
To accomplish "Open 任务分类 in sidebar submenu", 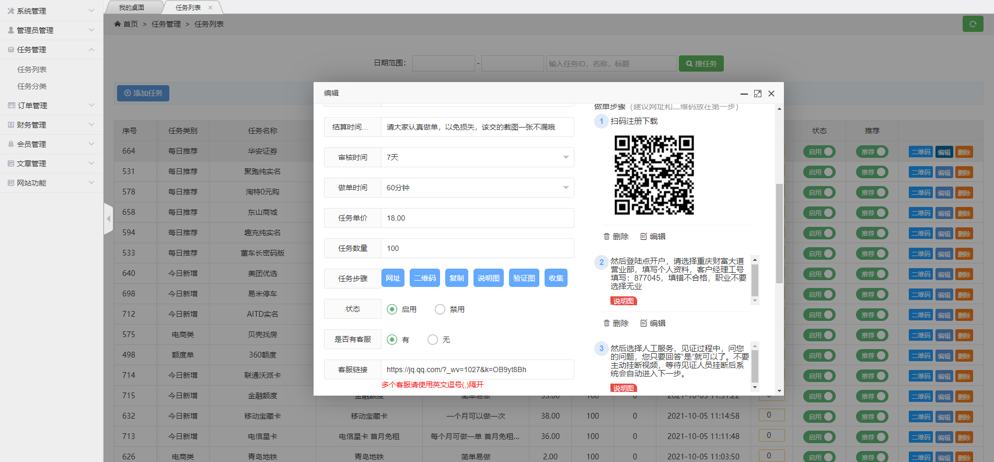I will tap(32, 86).
